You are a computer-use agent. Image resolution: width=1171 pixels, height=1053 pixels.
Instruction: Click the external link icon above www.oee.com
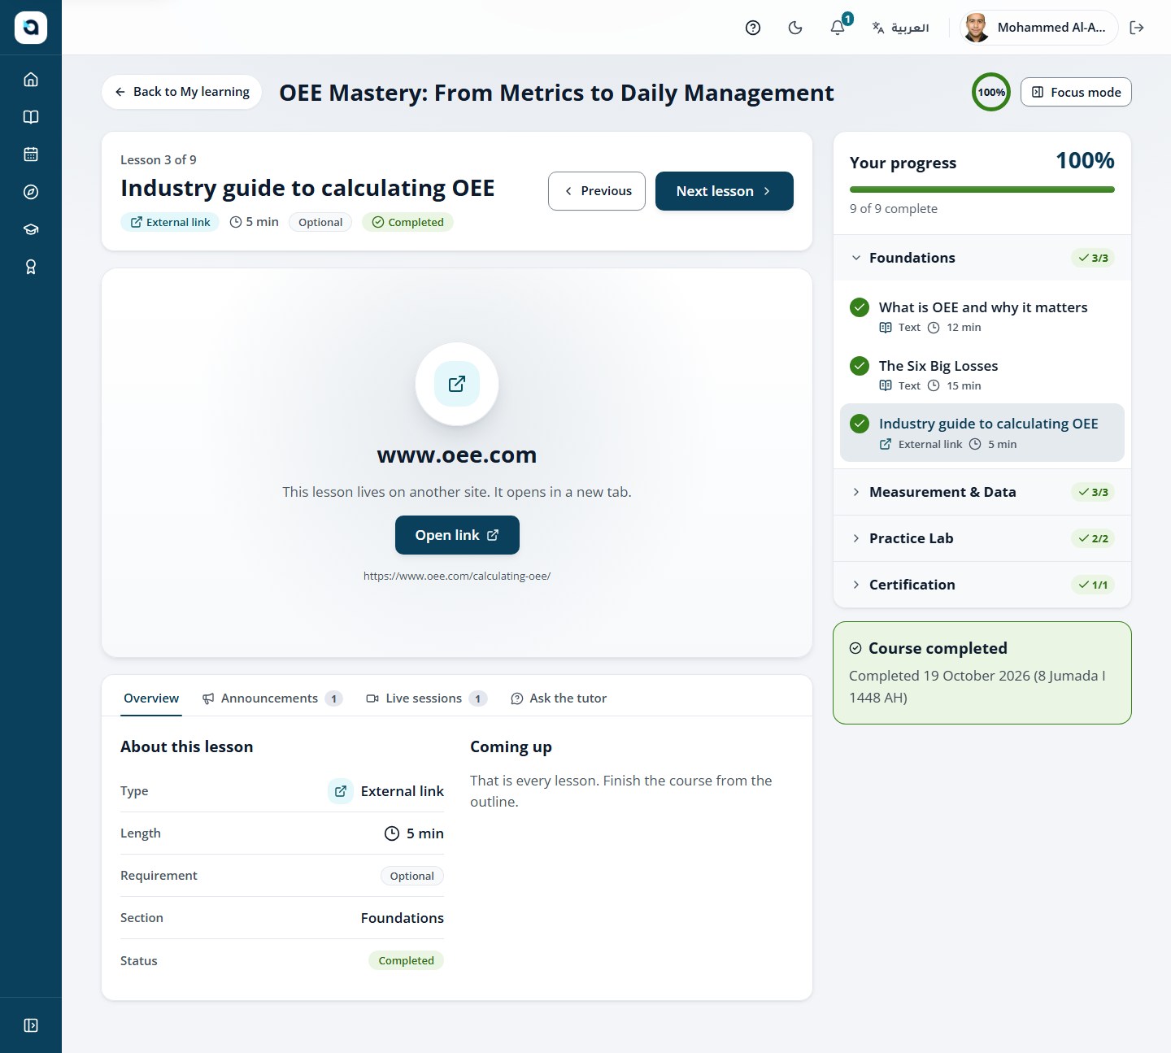(x=457, y=384)
